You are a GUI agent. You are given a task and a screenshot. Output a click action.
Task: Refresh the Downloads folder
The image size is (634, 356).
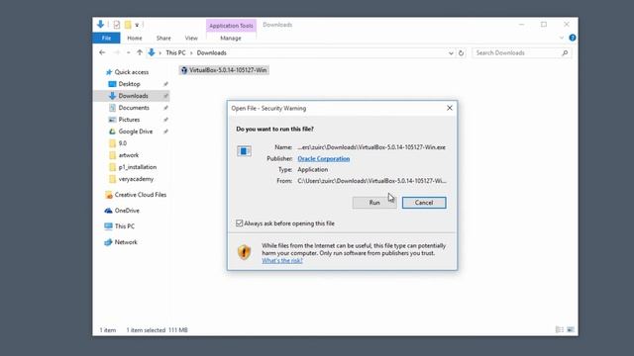click(x=461, y=52)
